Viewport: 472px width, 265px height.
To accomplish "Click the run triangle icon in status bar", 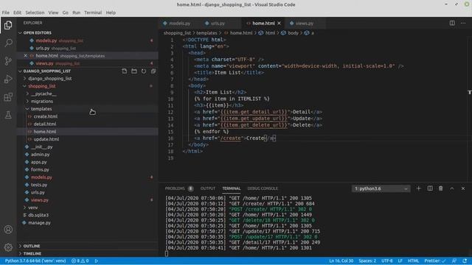I will point(97,261).
